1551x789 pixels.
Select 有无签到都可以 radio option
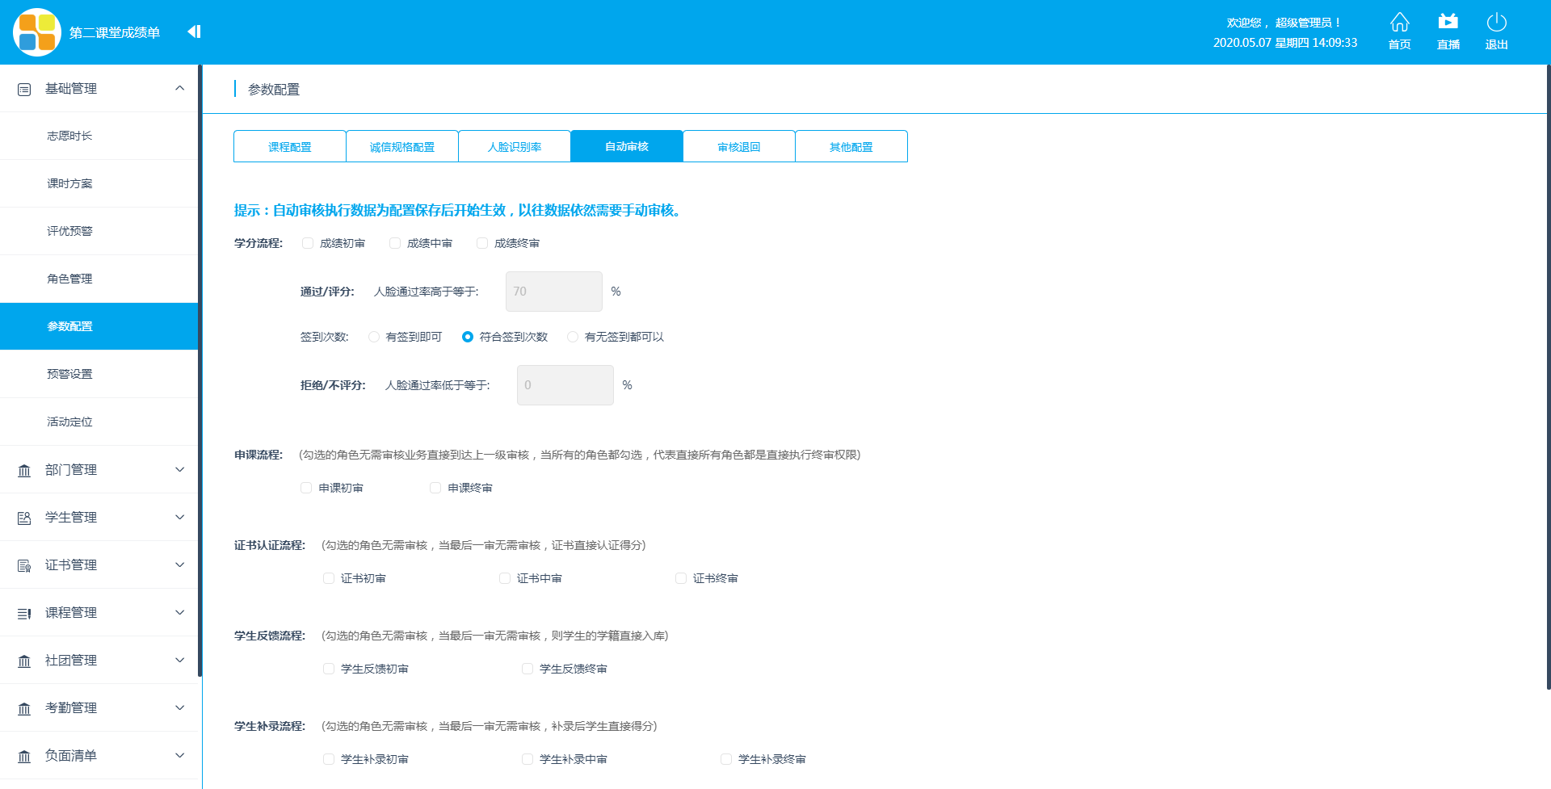(573, 337)
